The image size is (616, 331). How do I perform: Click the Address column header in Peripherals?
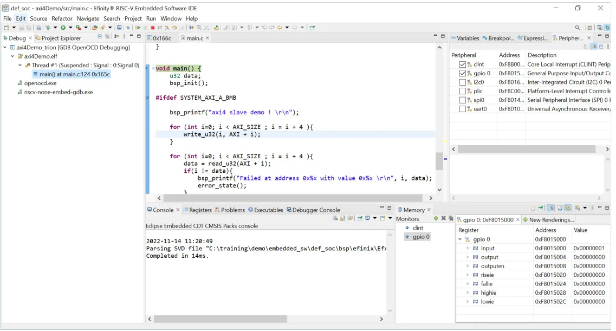(x=509, y=55)
